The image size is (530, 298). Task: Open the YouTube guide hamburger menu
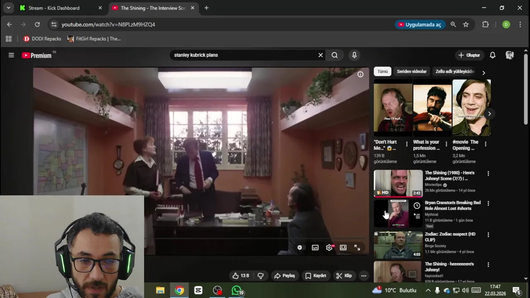tap(11, 55)
